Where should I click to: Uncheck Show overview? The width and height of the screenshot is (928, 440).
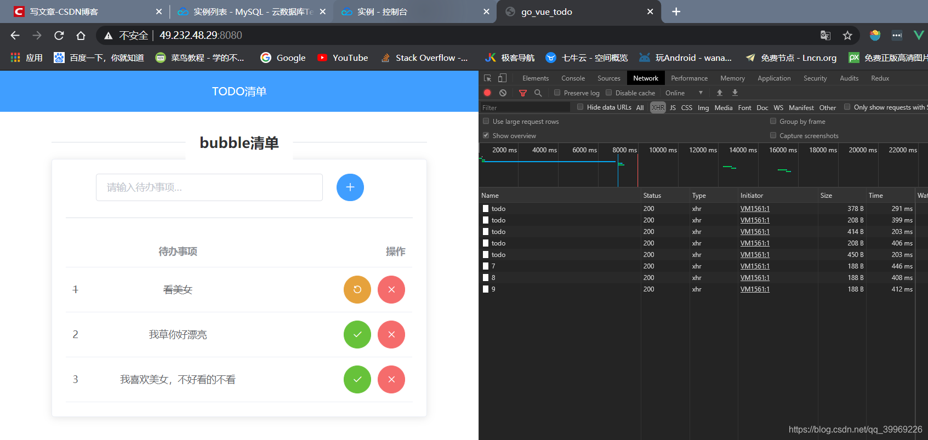click(486, 135)
